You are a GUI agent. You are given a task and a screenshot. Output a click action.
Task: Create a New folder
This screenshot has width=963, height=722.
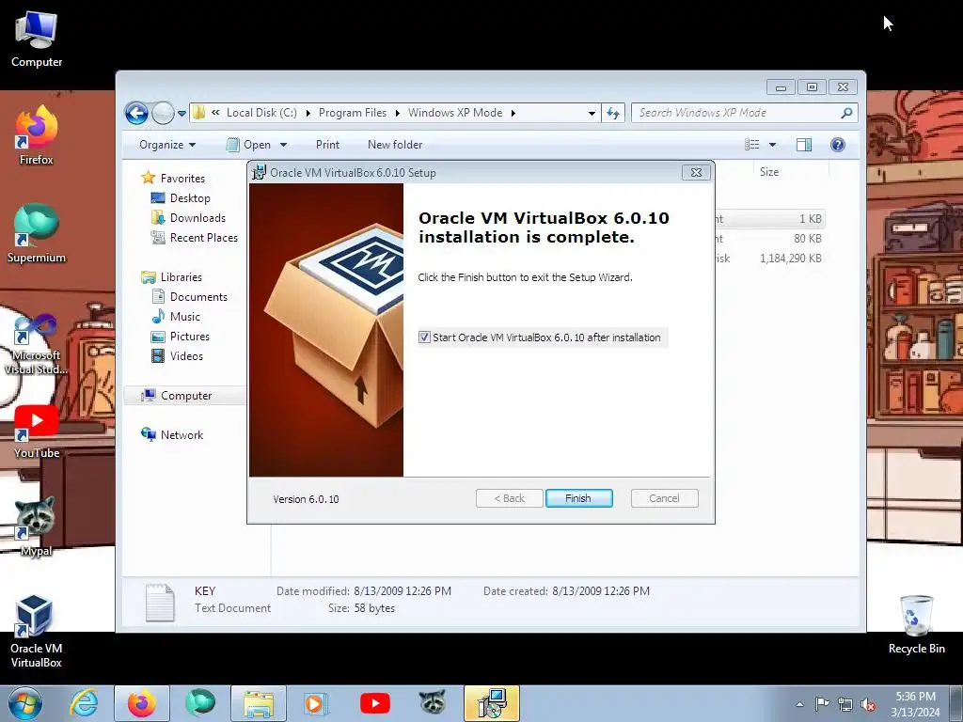coord(395,145)
